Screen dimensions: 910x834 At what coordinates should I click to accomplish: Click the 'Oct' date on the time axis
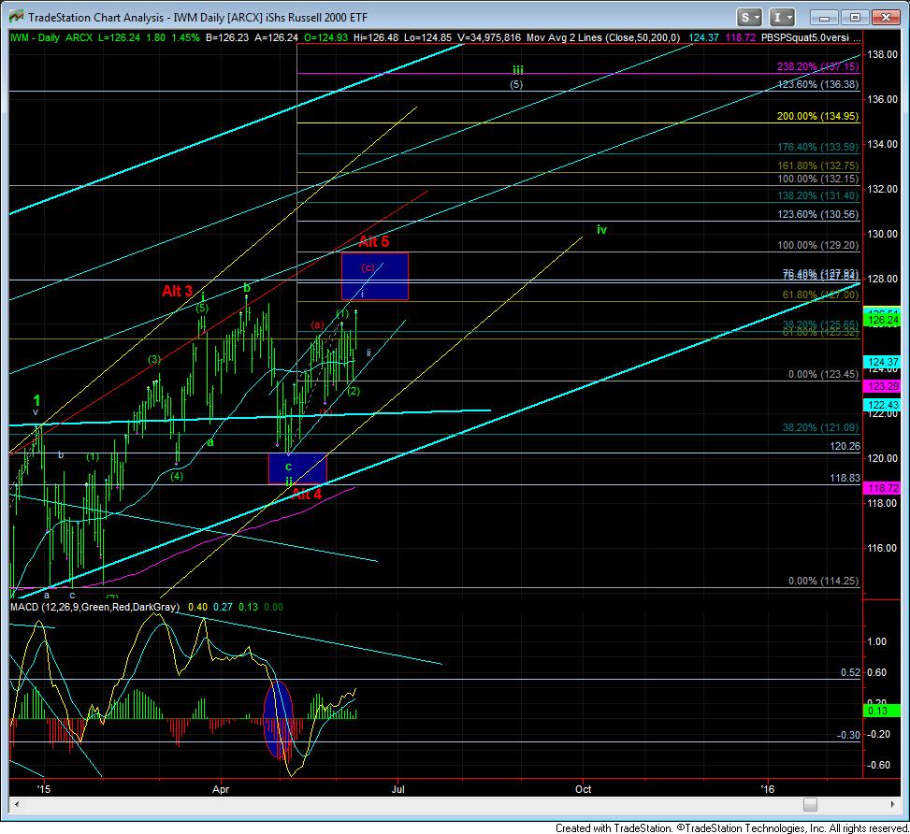(584, 789)
